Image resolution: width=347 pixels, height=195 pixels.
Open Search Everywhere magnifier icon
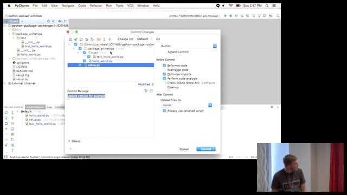coord(278,16)
